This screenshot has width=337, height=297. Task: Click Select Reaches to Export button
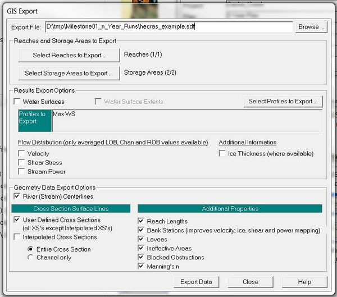69,55
